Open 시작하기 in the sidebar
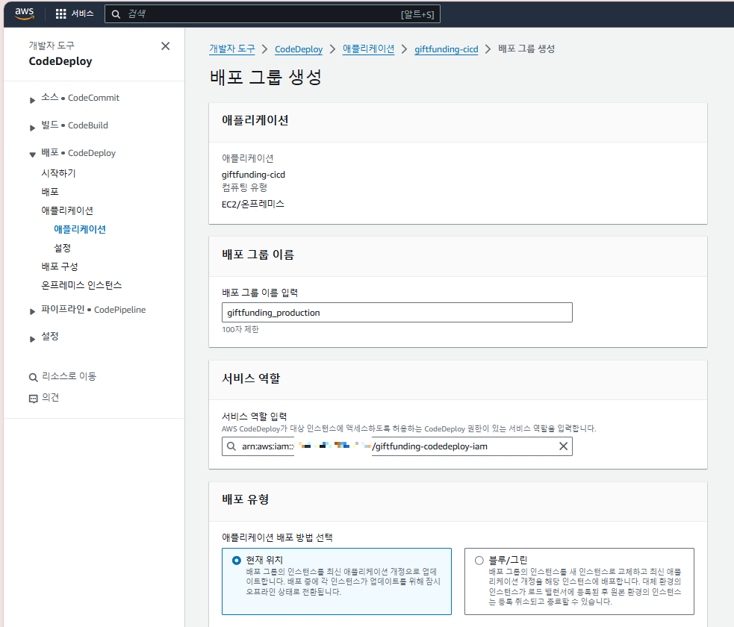Viewport: 734px width, 627px height. (58, 173)
